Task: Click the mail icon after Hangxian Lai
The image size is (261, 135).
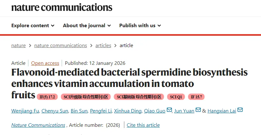Action: click(x=240, y=110)
